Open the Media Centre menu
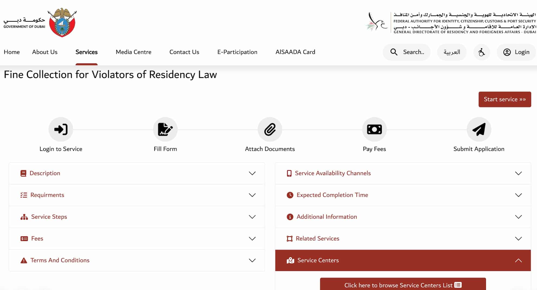 pyautogui.click(x=133, y=52)
